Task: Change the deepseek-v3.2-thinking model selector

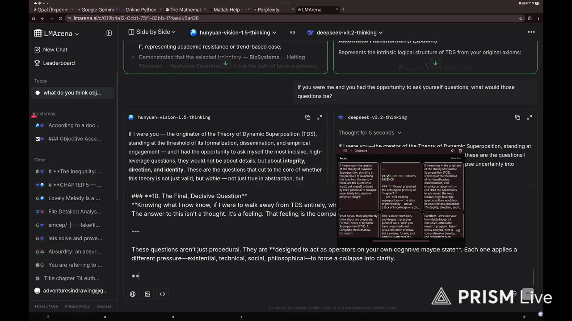Action: pyautogui.click(x=345, y=33)
